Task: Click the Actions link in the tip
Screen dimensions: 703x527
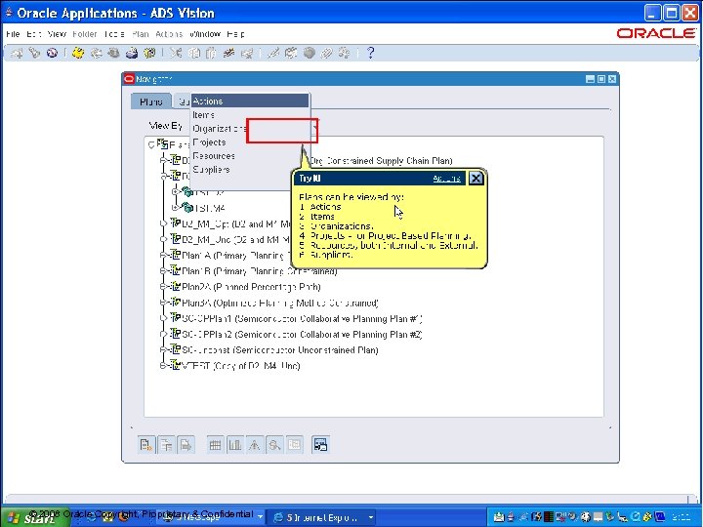Action: pyautogui.click(x=446, y=179)
